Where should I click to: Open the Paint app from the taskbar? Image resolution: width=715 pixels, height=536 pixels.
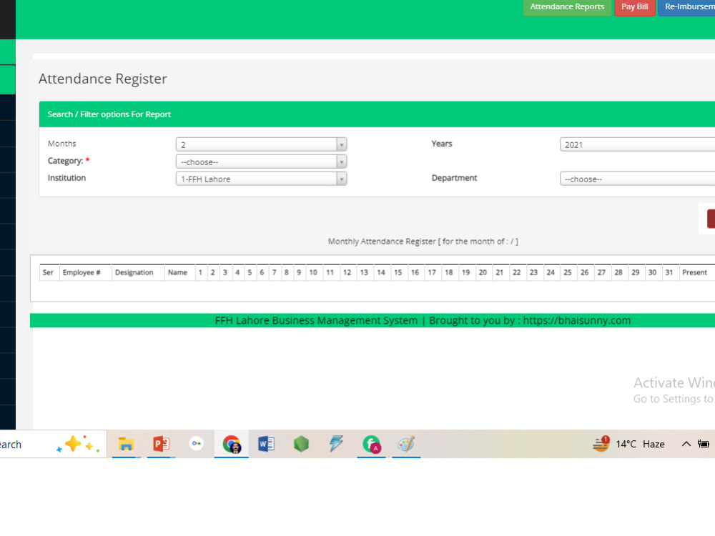406,444
